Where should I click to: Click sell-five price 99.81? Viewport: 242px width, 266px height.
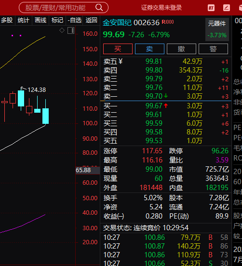coord(154,61)
